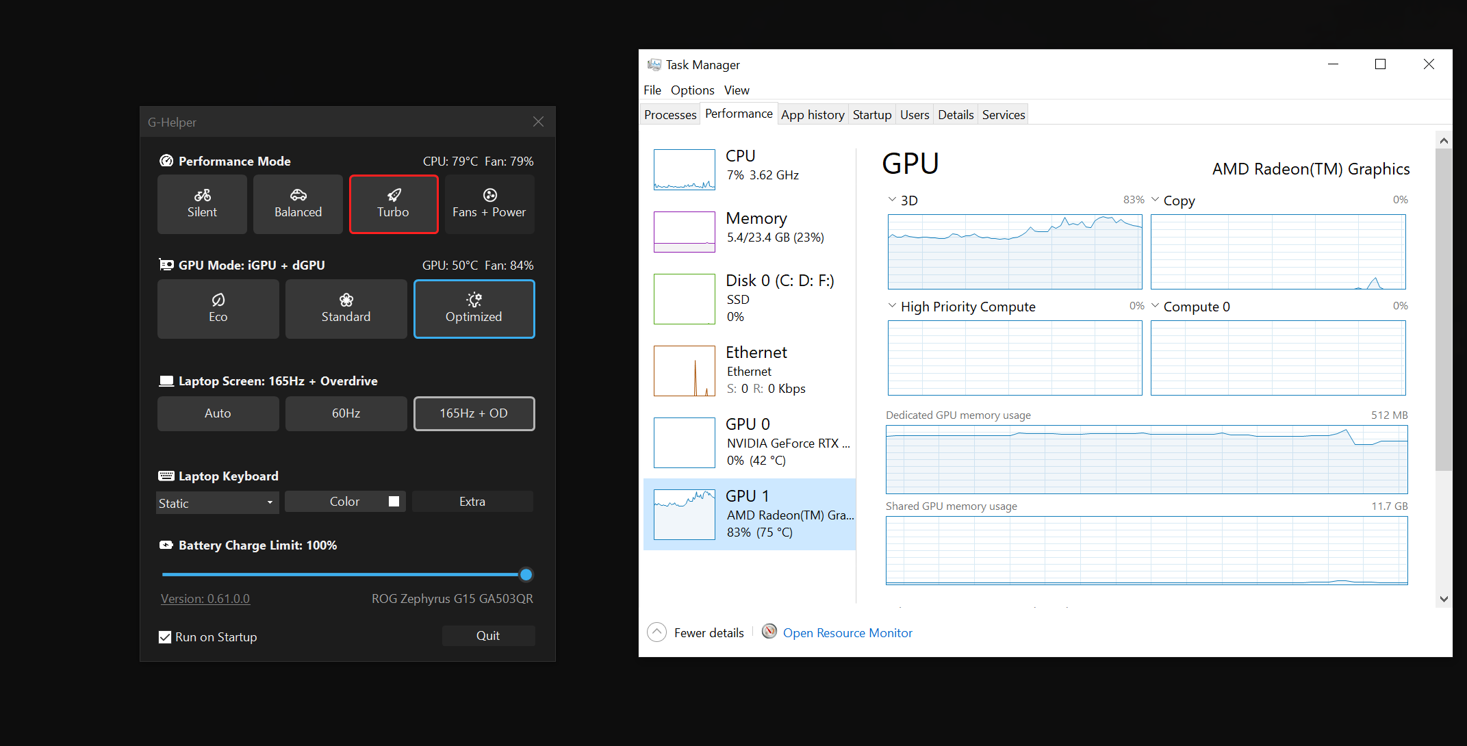Uncheck Run on Startup
1467x746 pixels.
[x=165, y=636]
